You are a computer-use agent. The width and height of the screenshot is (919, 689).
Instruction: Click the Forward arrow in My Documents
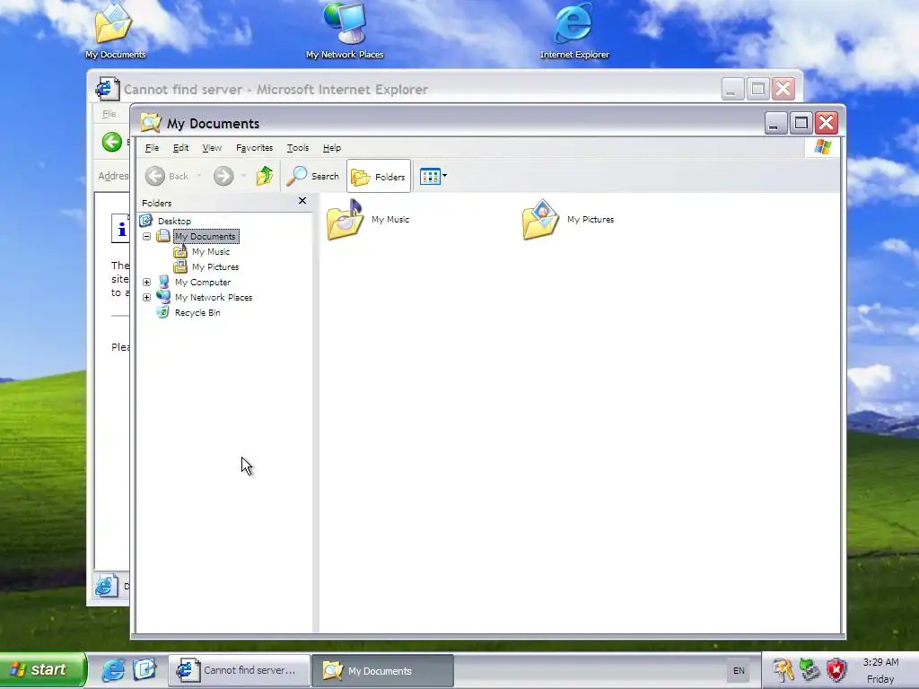223,176
